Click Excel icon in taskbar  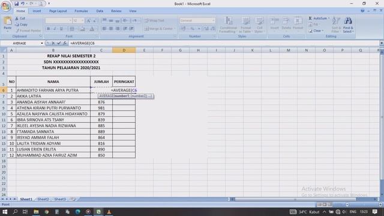(x=98, y=212)
